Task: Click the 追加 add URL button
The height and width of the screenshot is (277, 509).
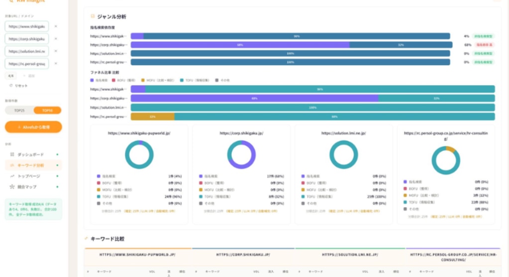Action: click(x=29, y=76)
